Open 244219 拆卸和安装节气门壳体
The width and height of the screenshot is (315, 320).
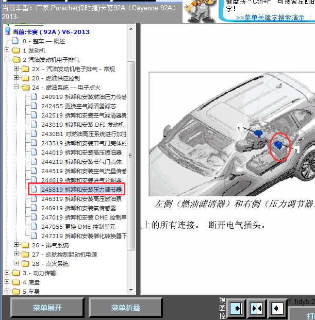(81, 162)
